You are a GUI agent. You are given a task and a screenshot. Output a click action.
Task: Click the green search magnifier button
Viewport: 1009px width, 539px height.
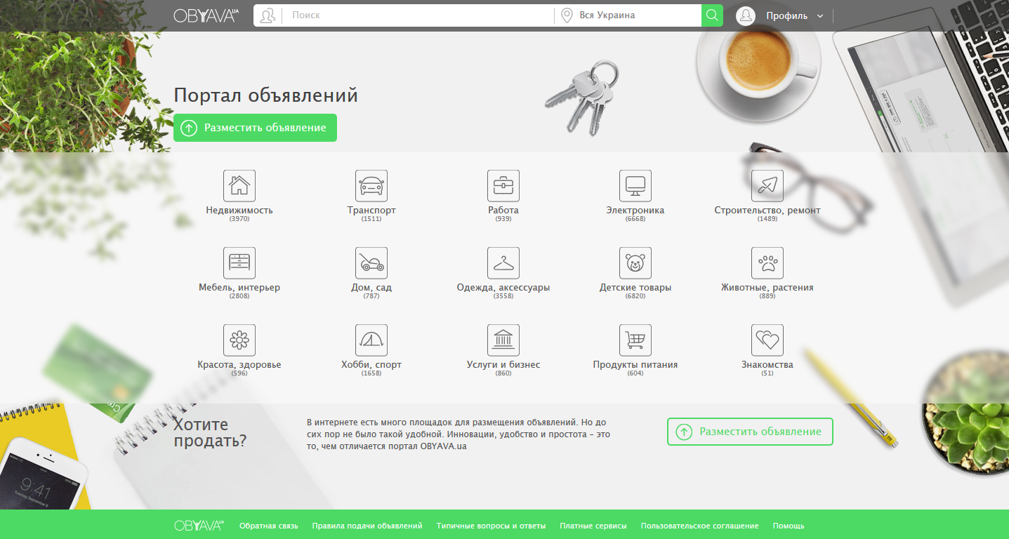[712, 15]
